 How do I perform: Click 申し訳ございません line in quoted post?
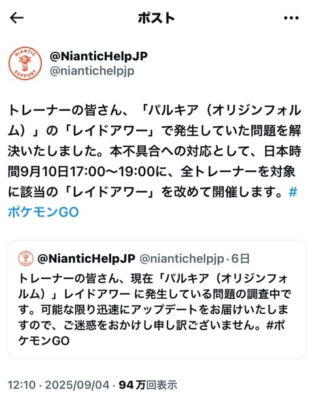[152, 325]
